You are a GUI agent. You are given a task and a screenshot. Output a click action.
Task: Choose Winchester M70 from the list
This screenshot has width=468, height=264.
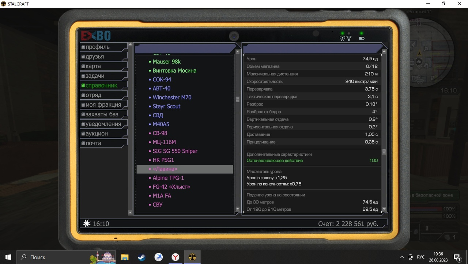(x=185, y=97)
